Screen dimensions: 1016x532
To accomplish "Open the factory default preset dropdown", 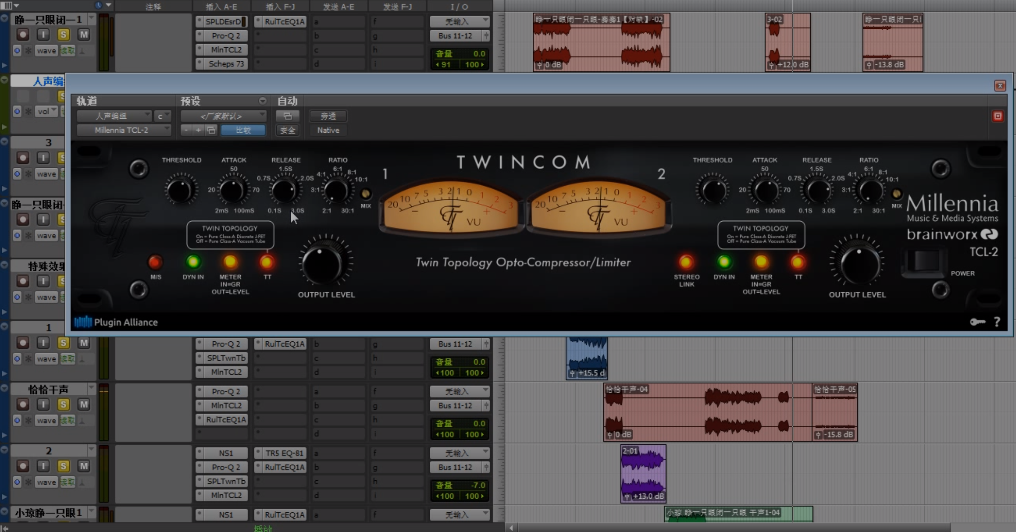I will point(224,116).
